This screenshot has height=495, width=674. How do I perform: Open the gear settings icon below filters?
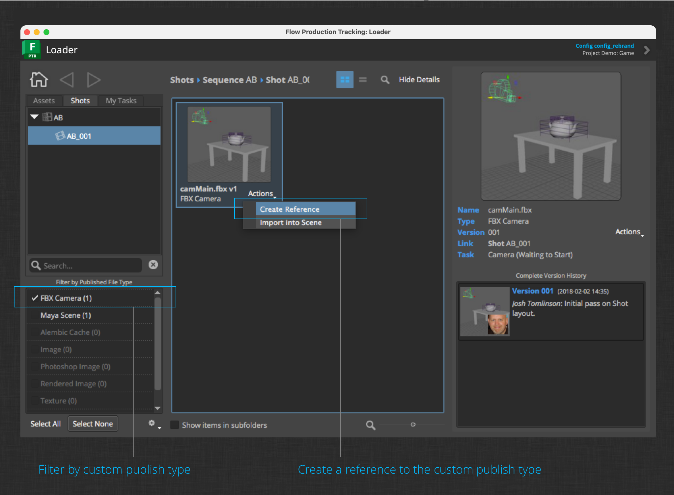pos(152,423)
